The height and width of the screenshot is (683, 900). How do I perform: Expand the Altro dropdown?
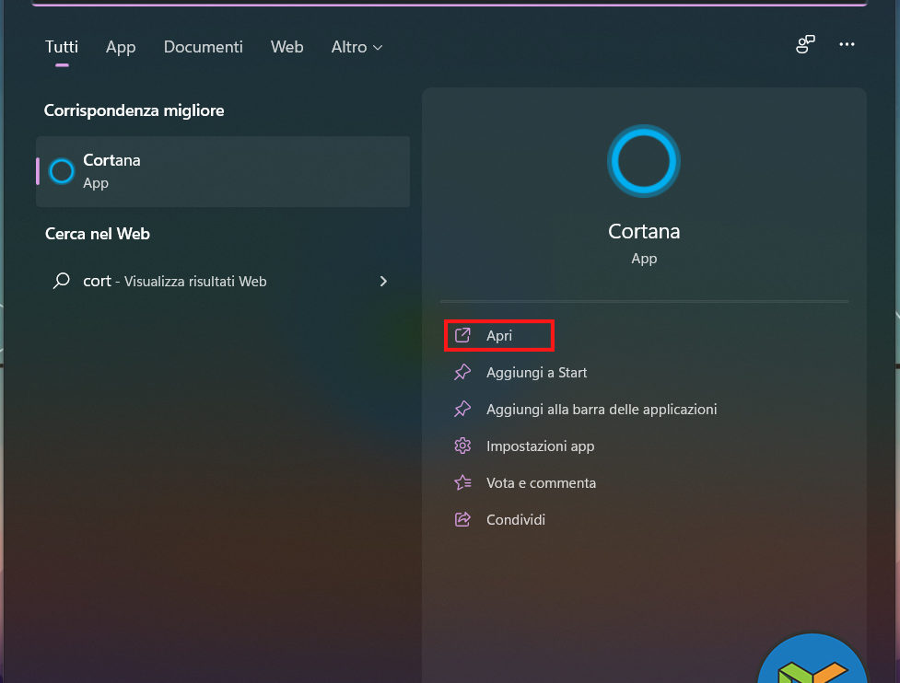[x=356, y=47]
